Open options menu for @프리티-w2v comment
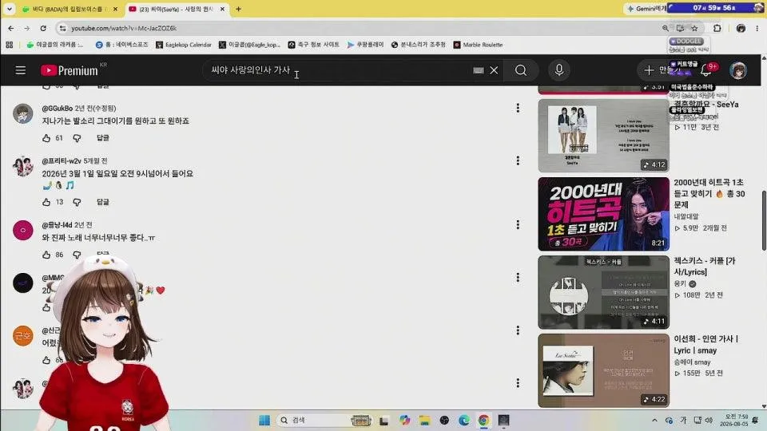Screen dimensions: 767x431 click(x=518, y=160)
